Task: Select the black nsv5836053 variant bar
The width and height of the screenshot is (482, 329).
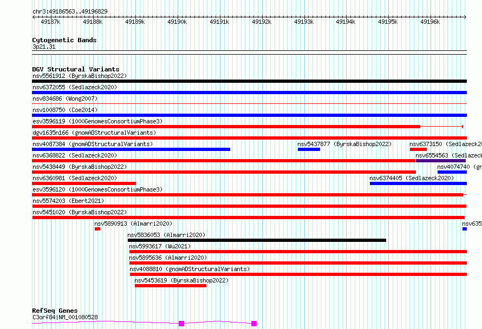Action: click(257, 240)
